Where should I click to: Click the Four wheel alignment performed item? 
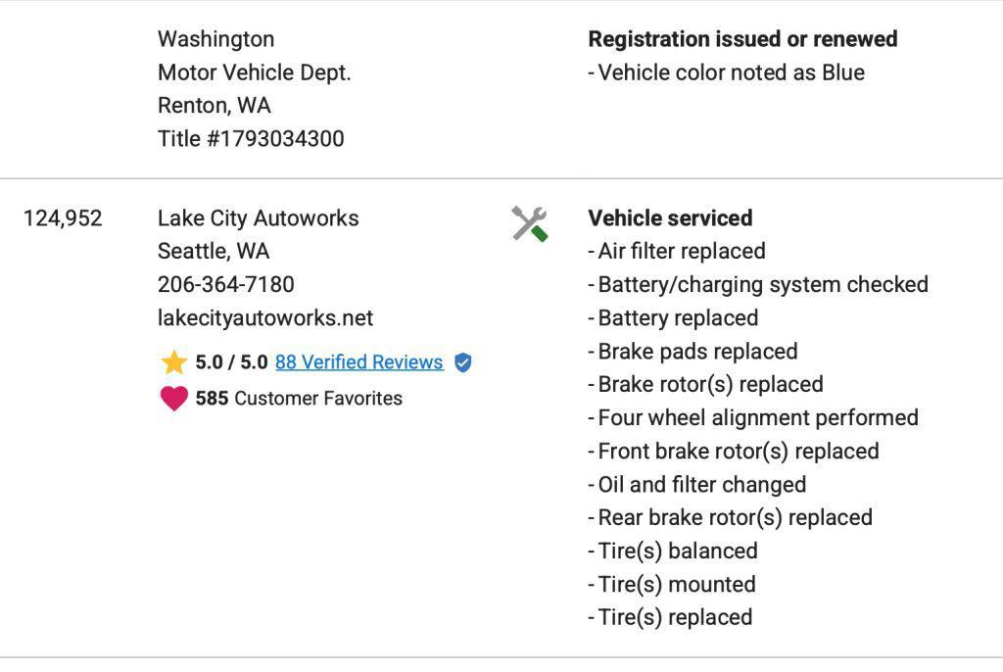click(x=753, y=418)
